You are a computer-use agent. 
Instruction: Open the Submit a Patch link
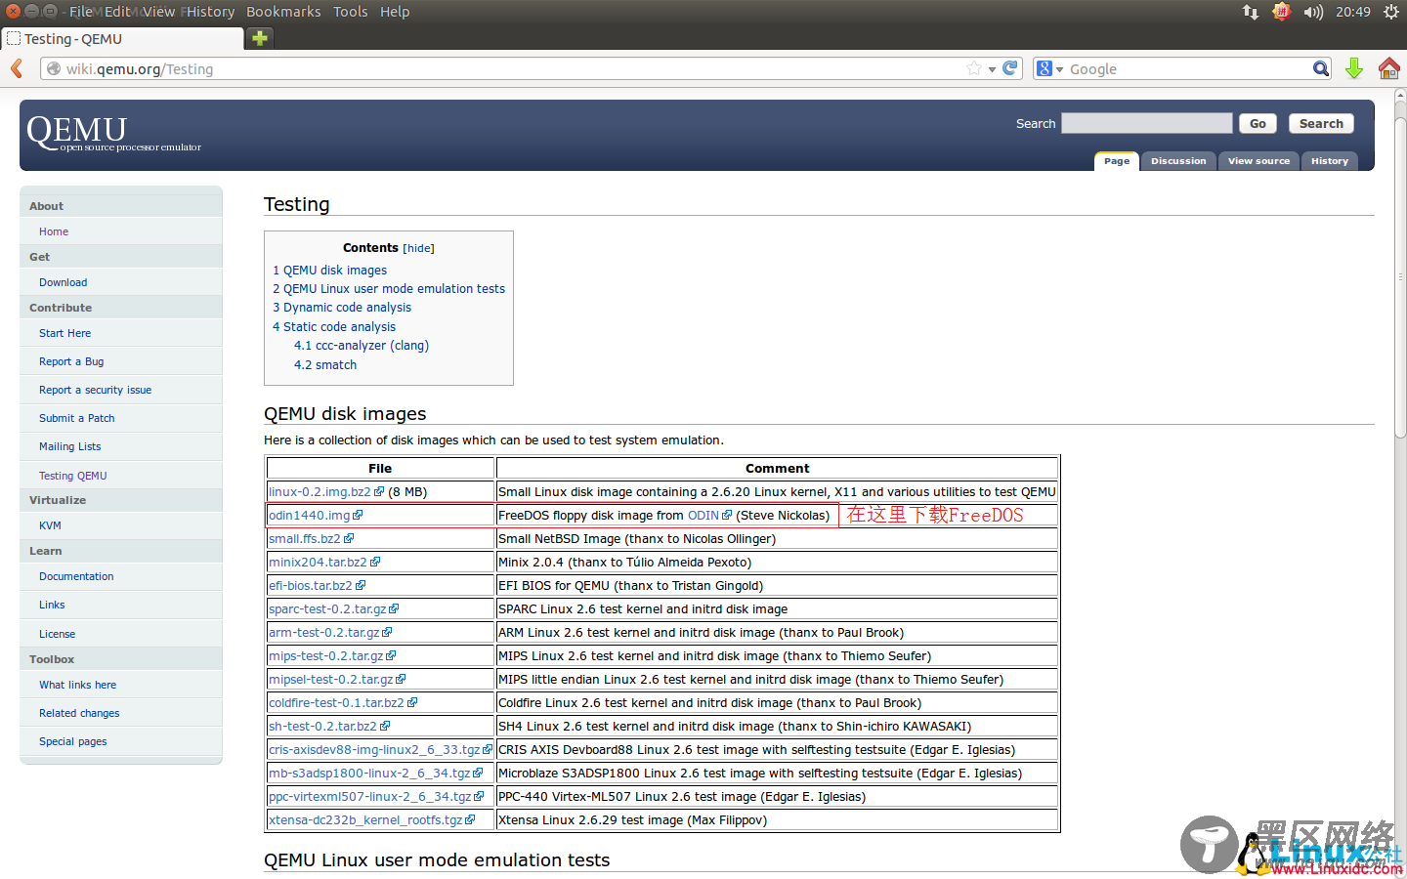coord(77,418)
